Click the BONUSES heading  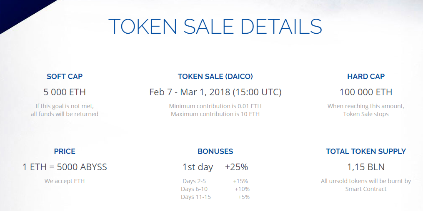click(x=215, y=151)
